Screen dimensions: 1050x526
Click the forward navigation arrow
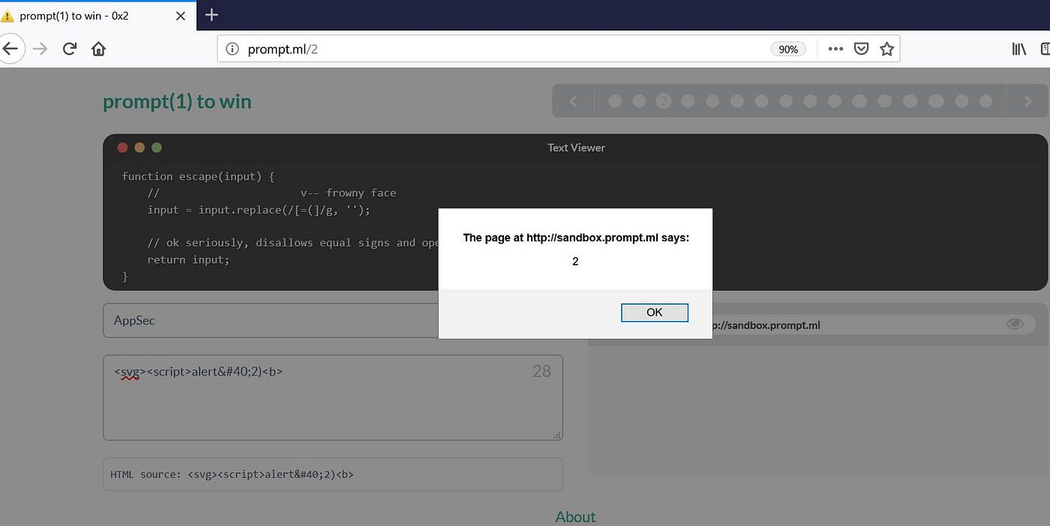pyautogui.click(x=40, y=48)
